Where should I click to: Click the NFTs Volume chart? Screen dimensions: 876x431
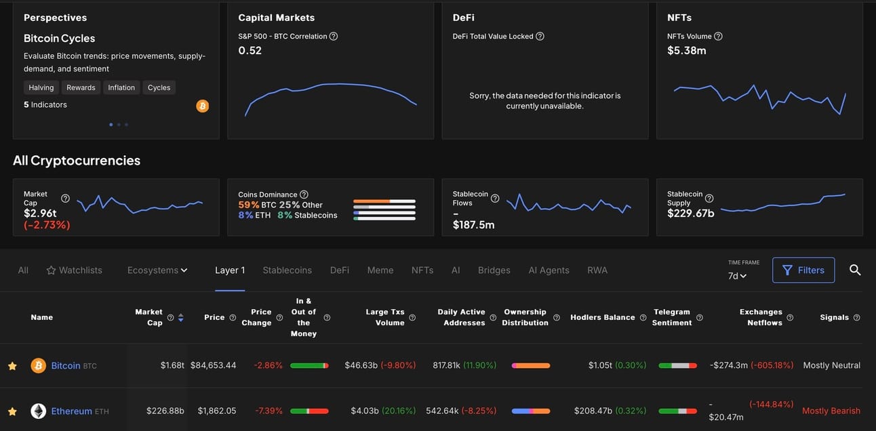click(760, 99)
